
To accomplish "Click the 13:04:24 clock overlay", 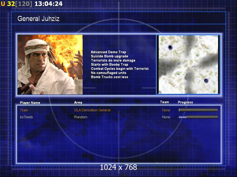I will click(48, 4).
